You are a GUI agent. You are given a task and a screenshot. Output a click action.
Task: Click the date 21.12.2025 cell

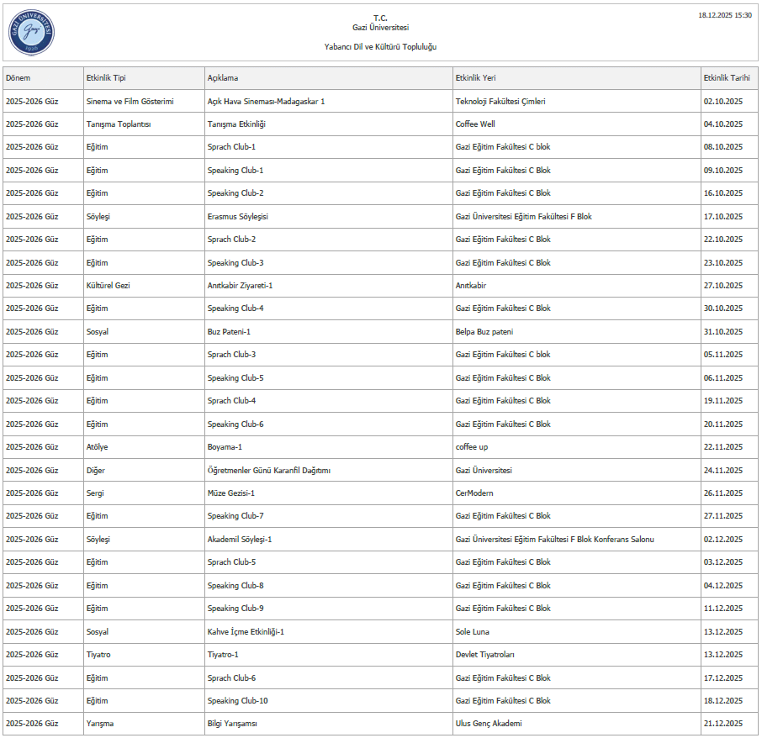tap(722, 724)
